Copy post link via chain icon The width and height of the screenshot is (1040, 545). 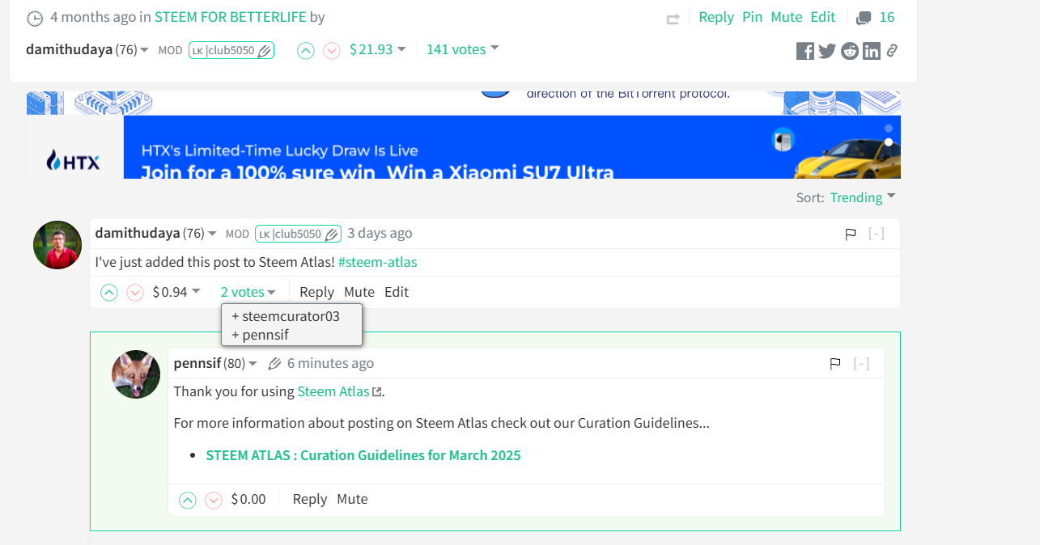[x=892, y=51]
